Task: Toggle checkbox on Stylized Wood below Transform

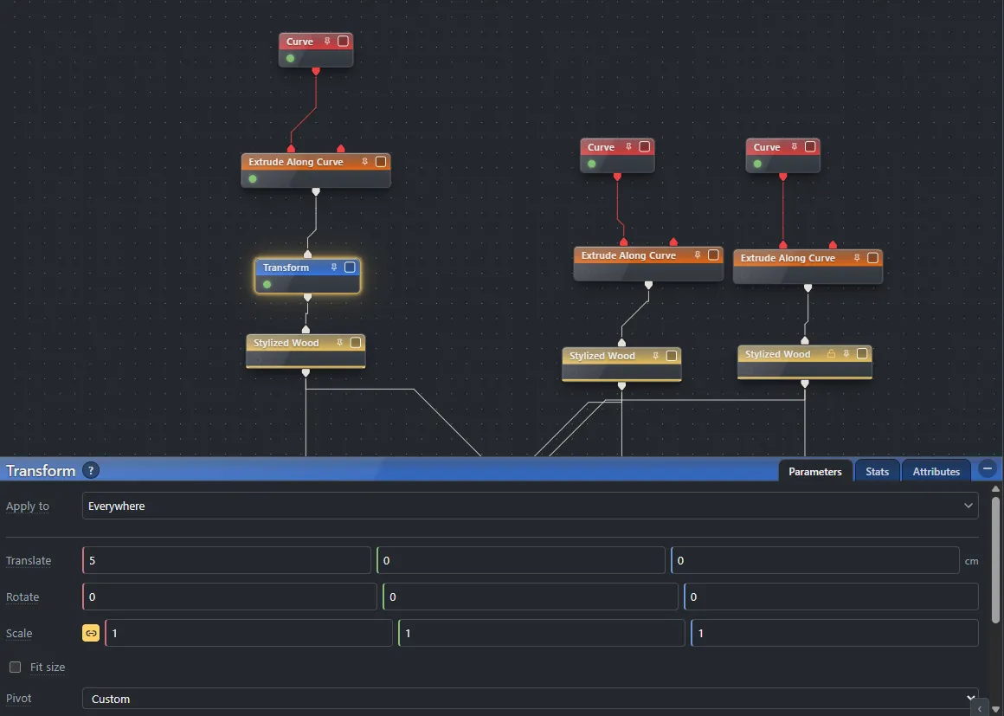Action: [x=356, y=343]
